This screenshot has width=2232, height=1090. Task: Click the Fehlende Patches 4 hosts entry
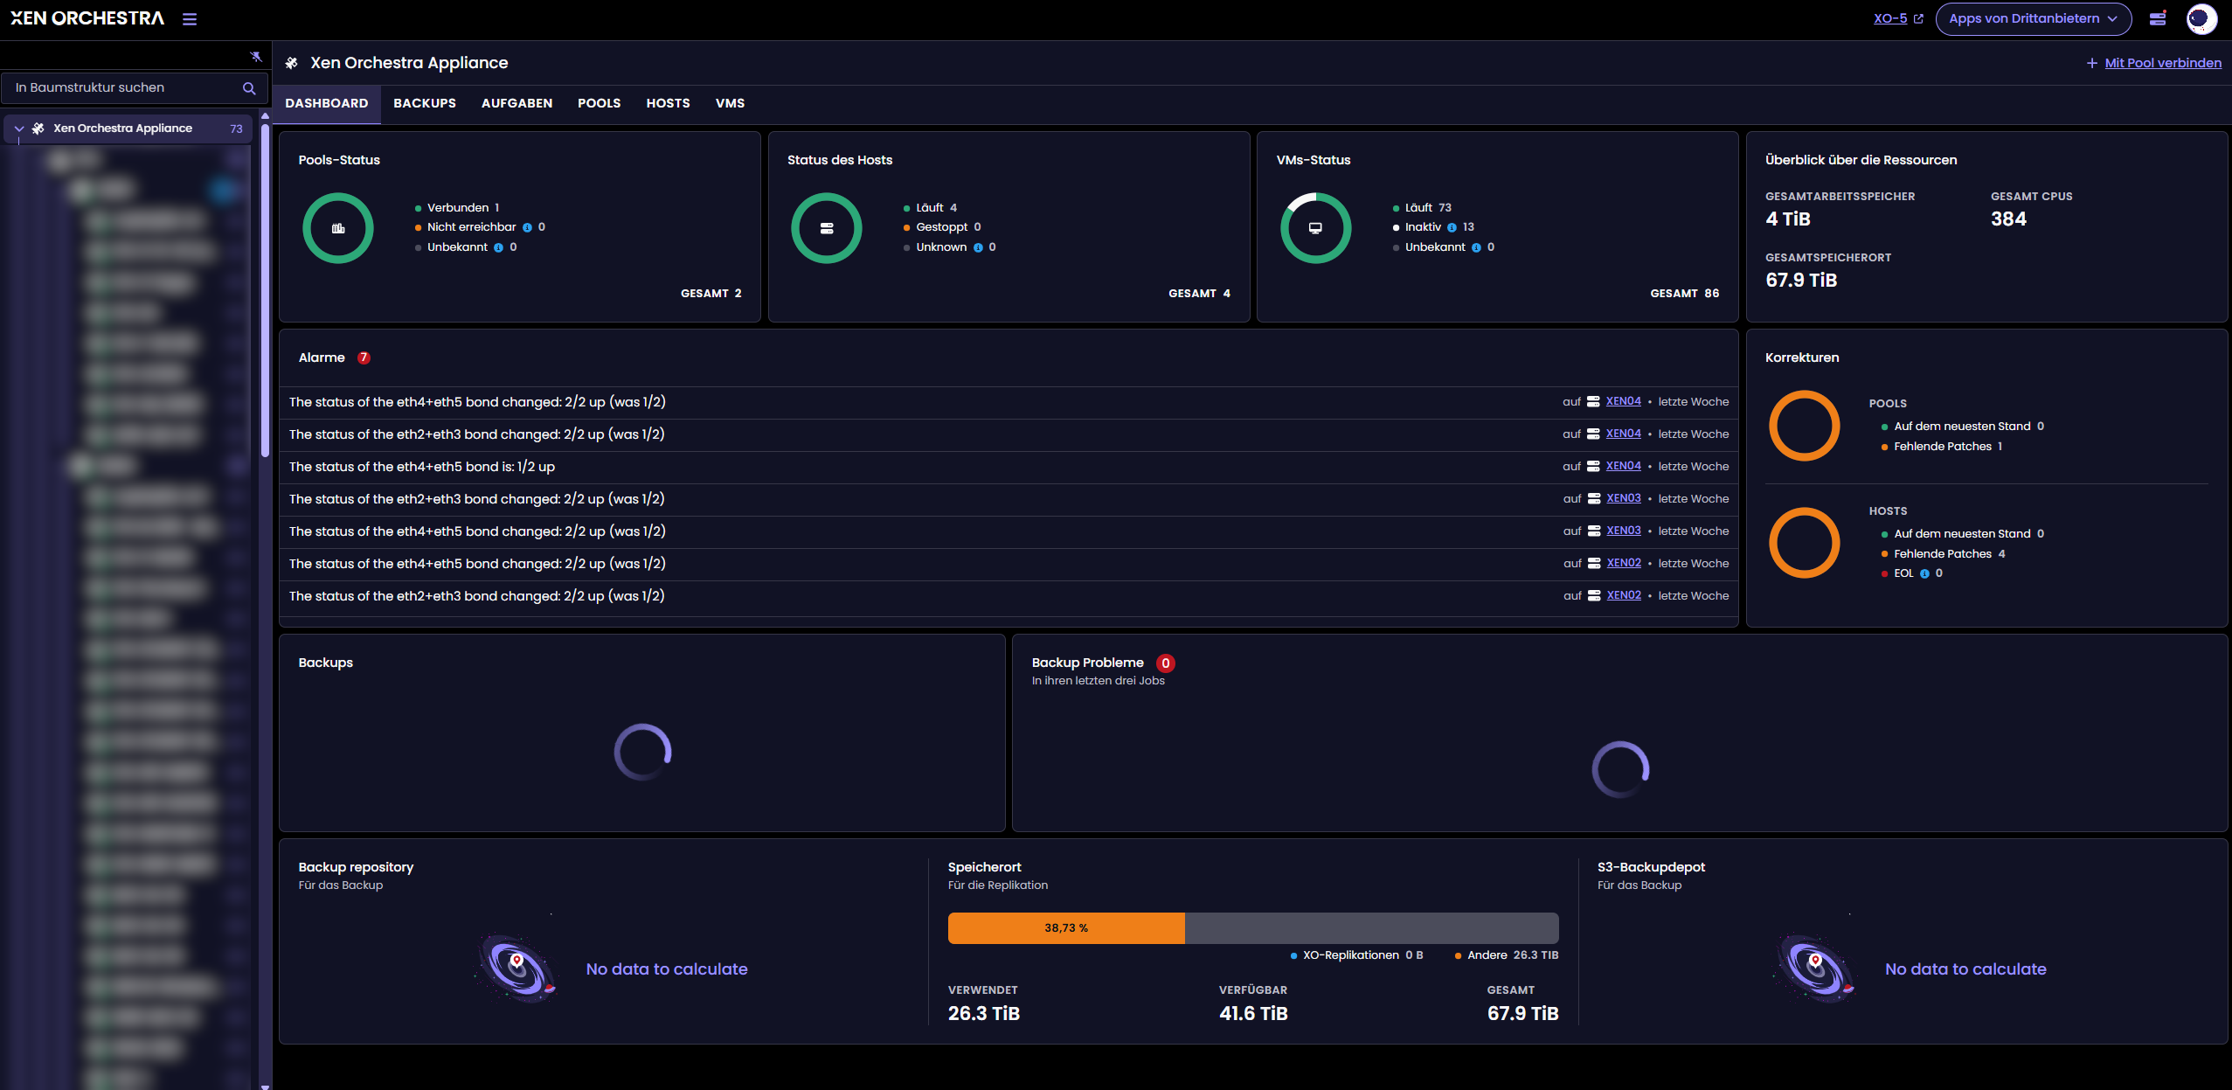tap(1944, 554)
